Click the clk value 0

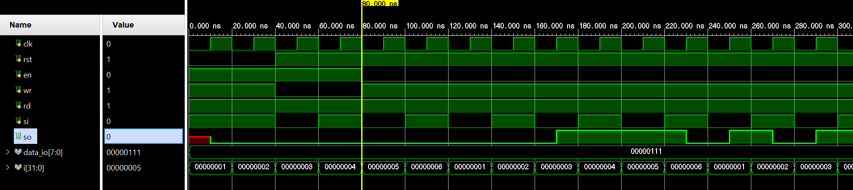pos(109,44)
